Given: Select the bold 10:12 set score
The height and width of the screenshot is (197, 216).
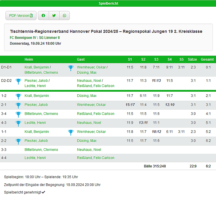Looking at the screenshot, I should pyautogui.click(x=156, y=131).
